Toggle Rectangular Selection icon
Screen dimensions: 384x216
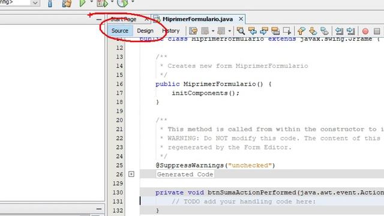click(x=287, y=31)
